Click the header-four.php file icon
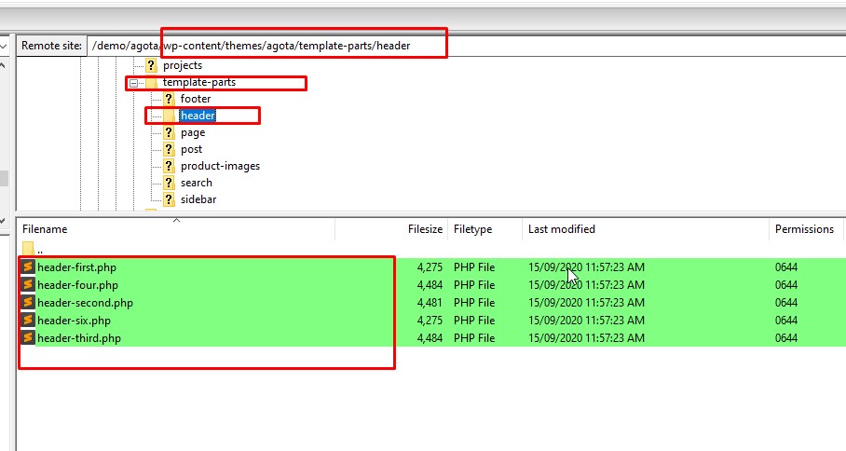 (28, 285)
